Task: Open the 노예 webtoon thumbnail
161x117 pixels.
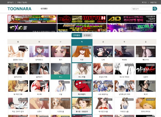Action: click(x=103, y=52)
